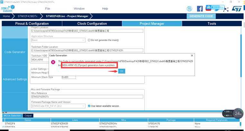The image size is (245, 131).
Task: Switch to Output bottom tab
Action: (x=28, y=116)
